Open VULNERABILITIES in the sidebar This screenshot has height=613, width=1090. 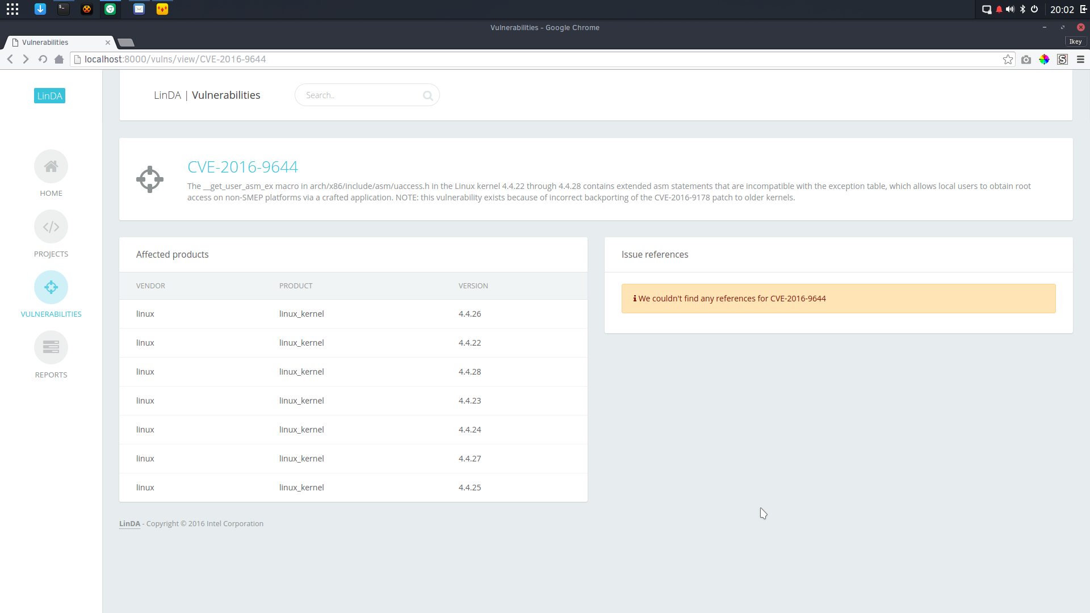pyautogui.click(x=51, y=294)
